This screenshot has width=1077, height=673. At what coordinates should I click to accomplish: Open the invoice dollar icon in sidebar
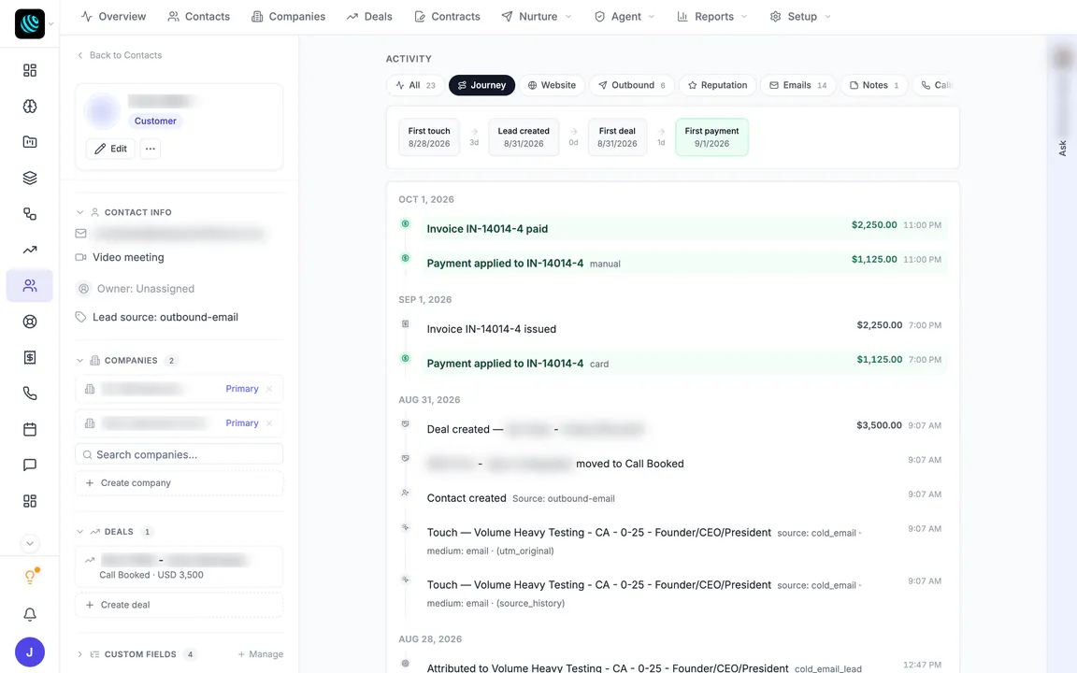pos(30,357)
